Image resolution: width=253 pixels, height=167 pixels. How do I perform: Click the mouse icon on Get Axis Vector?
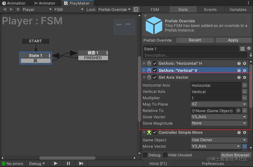coord(149,77)
